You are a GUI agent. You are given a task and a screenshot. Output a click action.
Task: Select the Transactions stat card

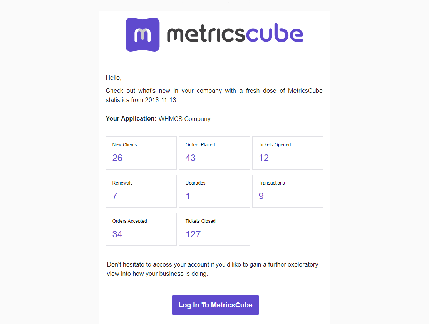coord(288,191)
